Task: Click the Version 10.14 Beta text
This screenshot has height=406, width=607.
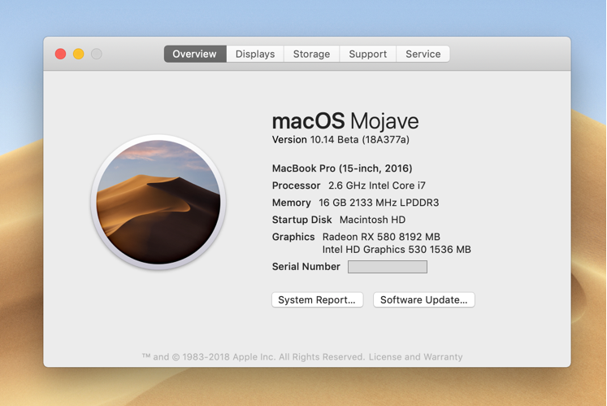Action: pyautogui.click(x=340, y=140)
